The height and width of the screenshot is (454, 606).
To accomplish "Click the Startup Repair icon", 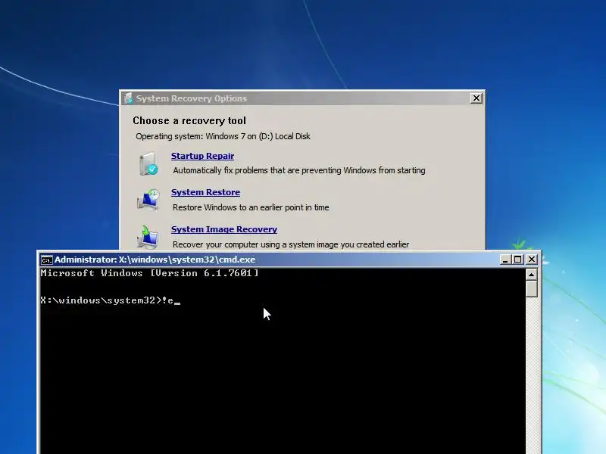I will (148, 163).
